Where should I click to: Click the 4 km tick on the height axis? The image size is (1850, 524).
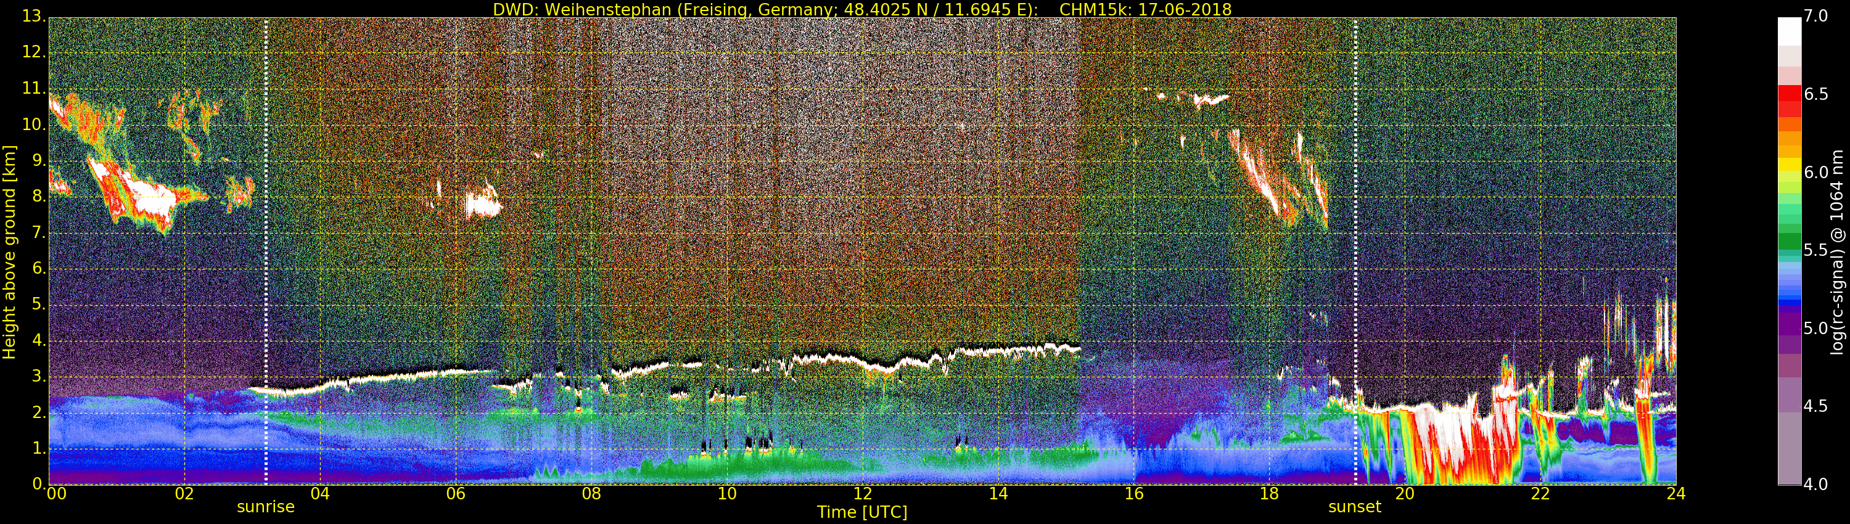pos(39,340)
